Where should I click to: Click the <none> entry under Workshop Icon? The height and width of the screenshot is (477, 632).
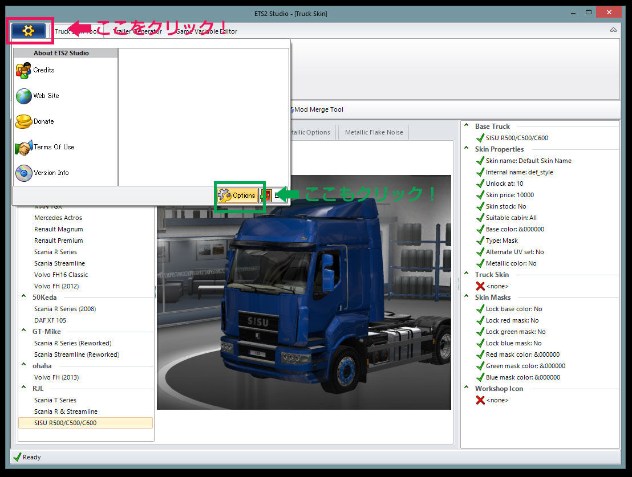click(492, 400)
